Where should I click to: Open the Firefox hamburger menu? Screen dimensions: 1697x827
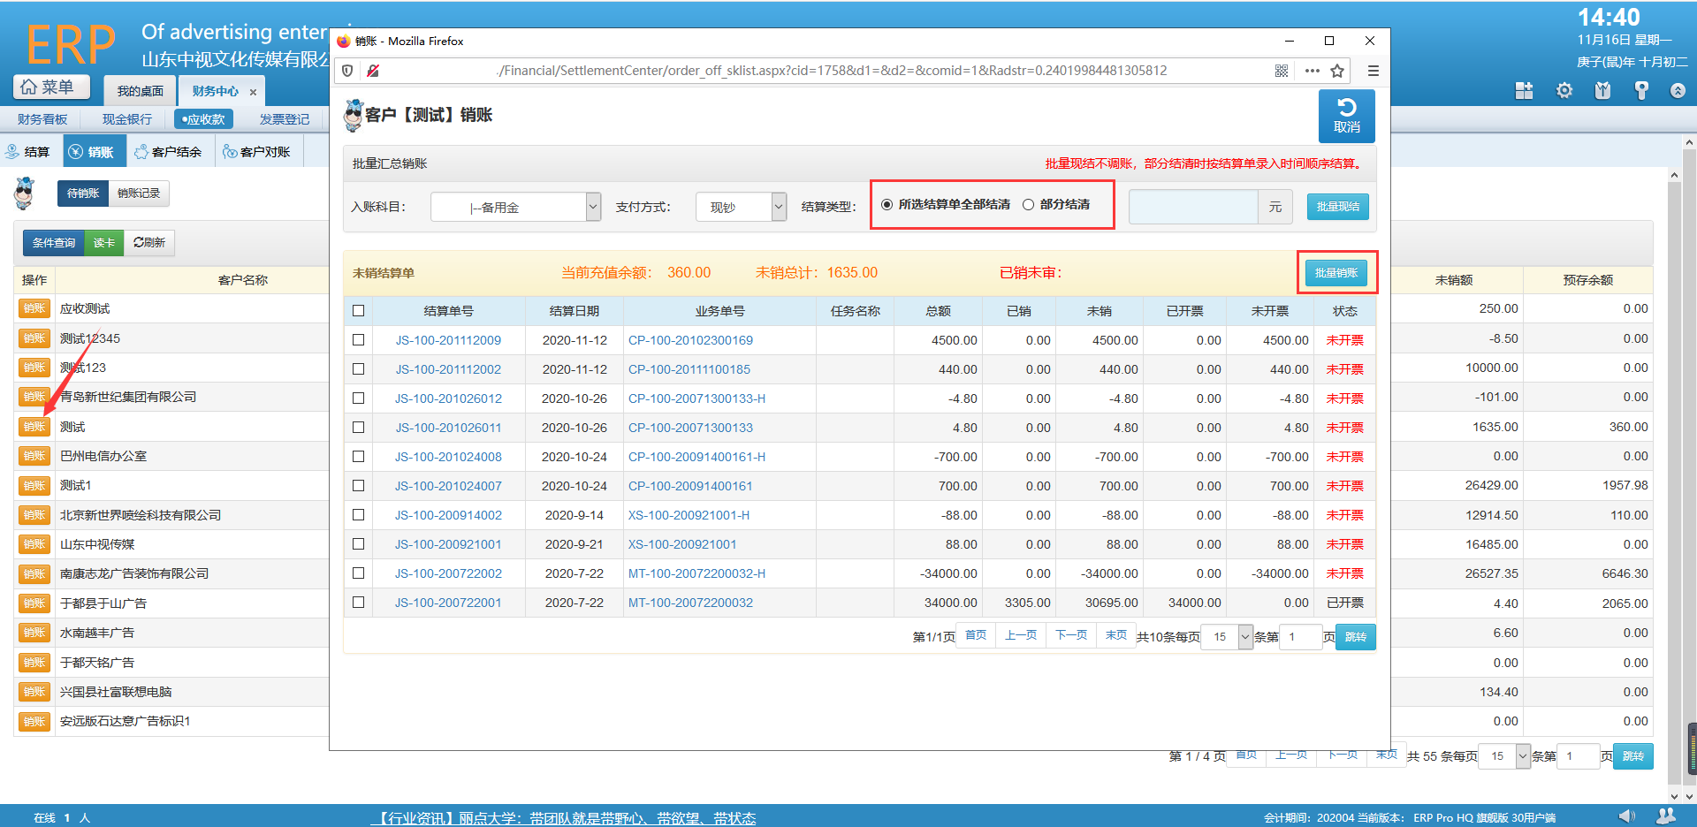[1373, 71]
